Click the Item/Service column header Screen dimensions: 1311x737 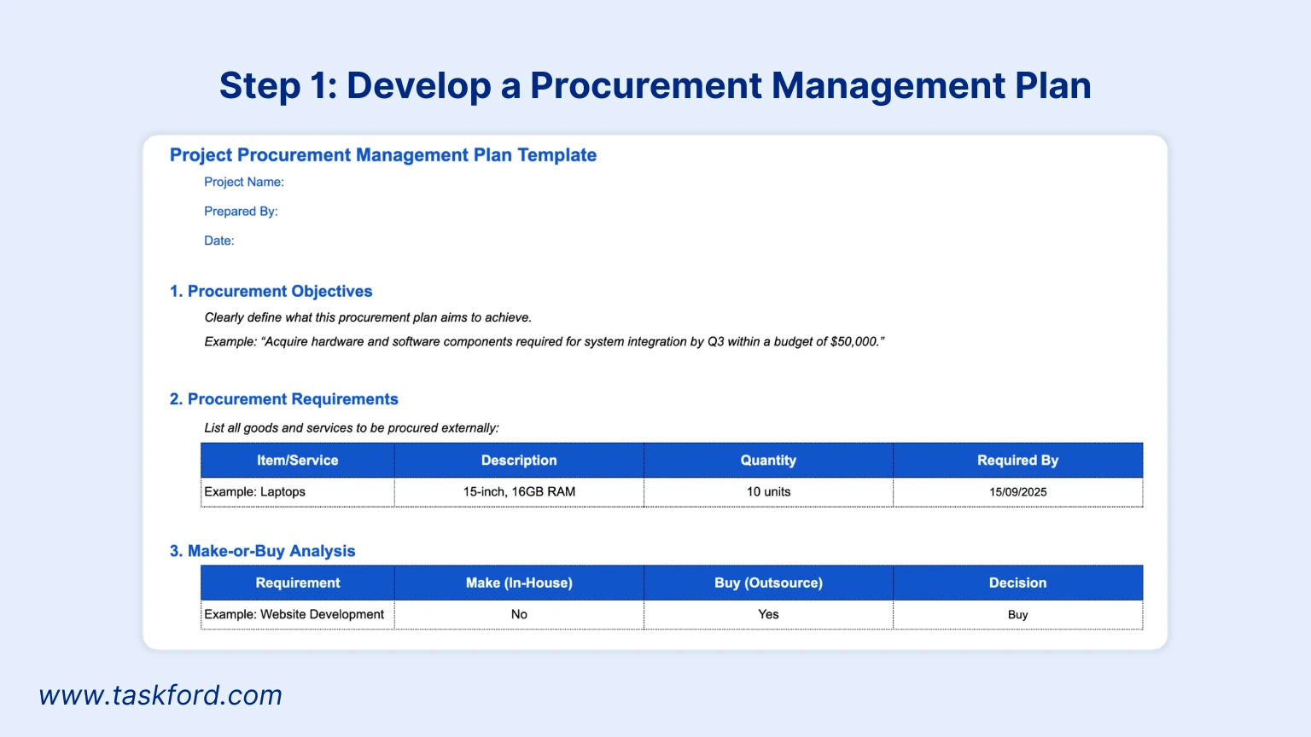pos(297,460)
